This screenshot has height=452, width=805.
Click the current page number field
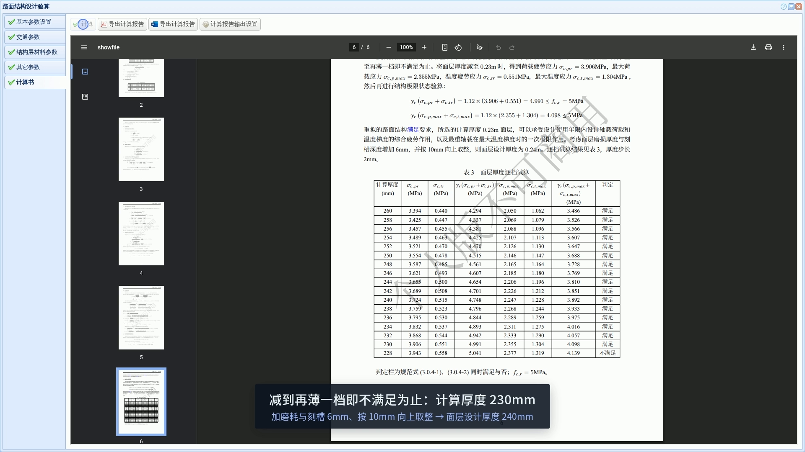pyautogui.click(x=354, y=47)
